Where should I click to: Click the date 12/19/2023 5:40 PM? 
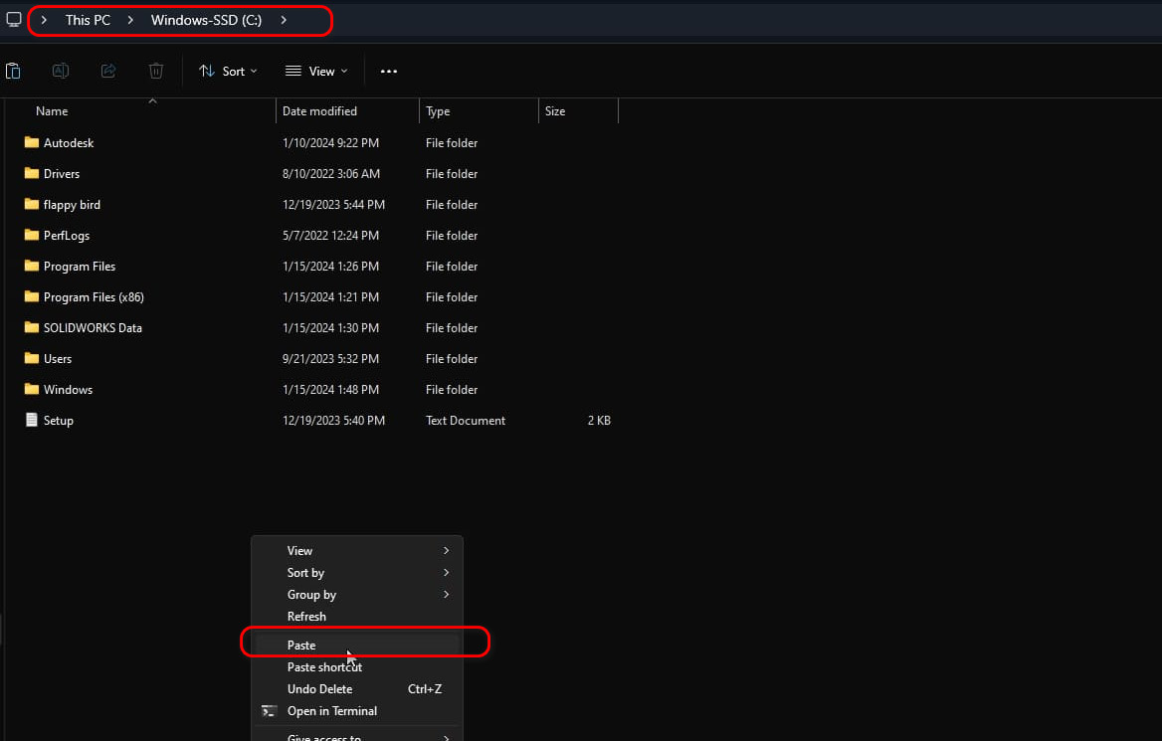333,420
